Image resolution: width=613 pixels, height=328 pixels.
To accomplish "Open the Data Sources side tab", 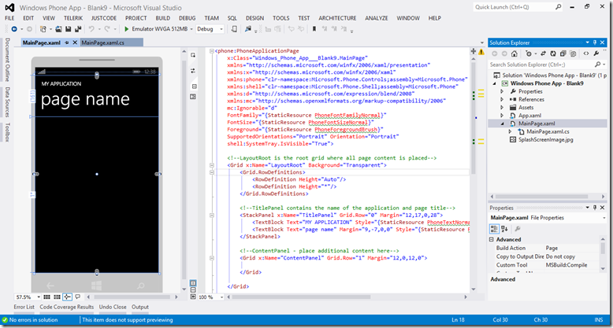I will coord(7,102).
